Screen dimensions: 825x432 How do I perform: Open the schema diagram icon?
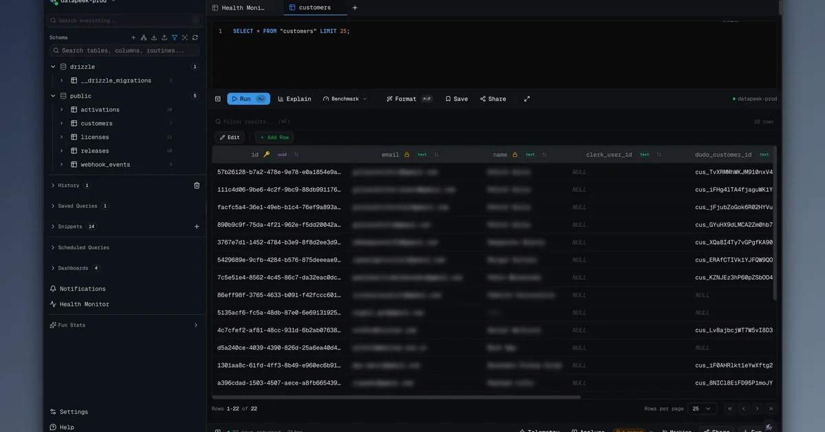144,38
